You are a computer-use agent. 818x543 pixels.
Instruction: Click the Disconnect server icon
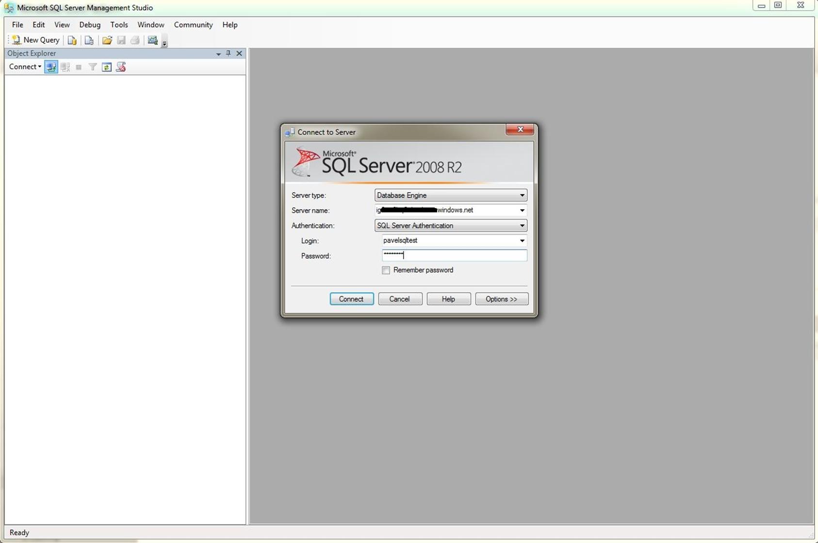point(65,67)
